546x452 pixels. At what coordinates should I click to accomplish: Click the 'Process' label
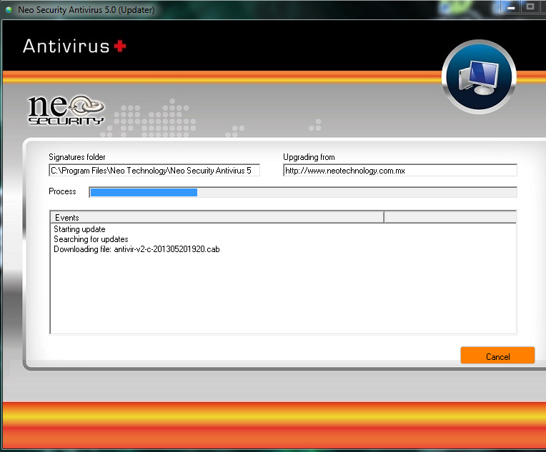click(62, 191)
